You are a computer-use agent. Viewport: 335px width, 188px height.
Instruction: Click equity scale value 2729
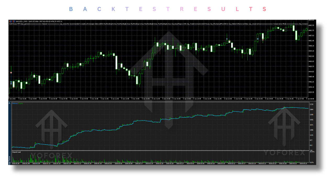[311, 104]
